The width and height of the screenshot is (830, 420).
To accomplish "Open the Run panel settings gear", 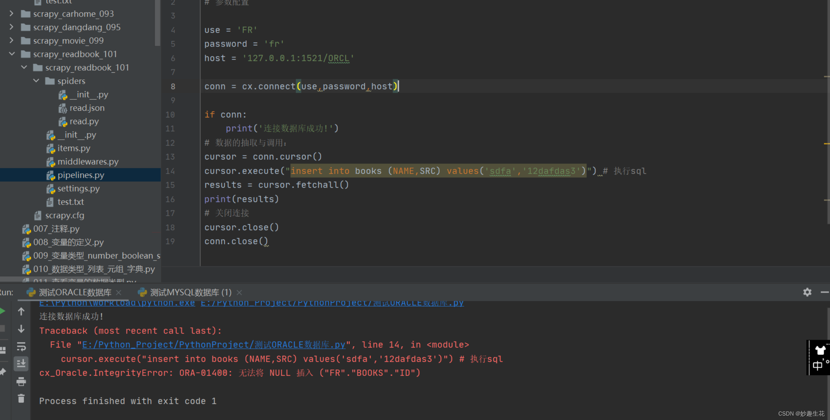I will point(807,292).
